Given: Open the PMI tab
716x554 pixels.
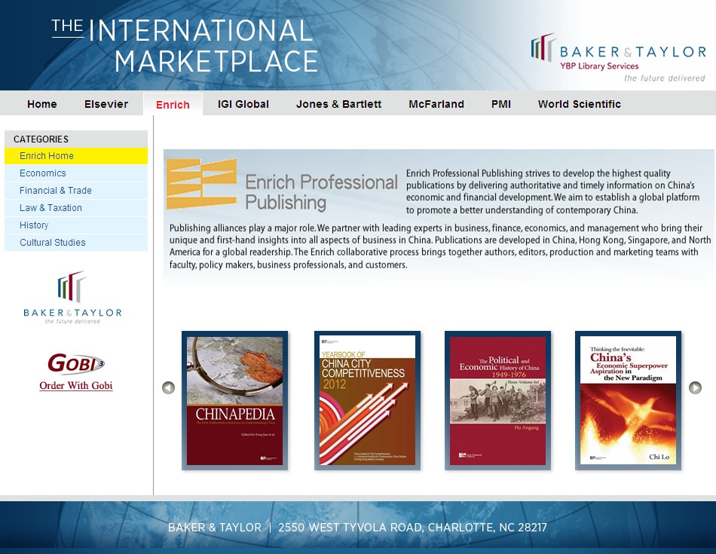Looking at the screenshot, I should click(501, 104).
